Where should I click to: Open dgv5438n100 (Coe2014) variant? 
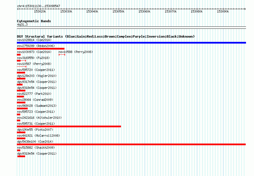(x=35, y=142)
